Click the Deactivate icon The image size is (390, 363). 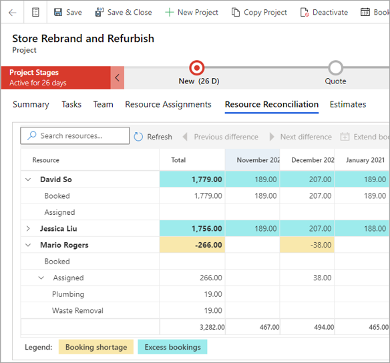coord(305,12)
